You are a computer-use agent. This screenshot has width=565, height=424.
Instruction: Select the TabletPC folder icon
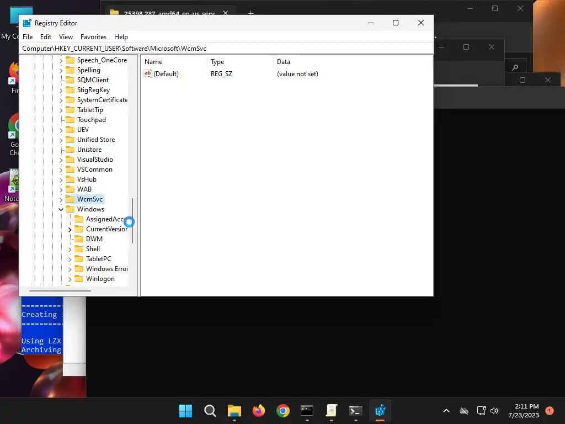click(79, 258)
